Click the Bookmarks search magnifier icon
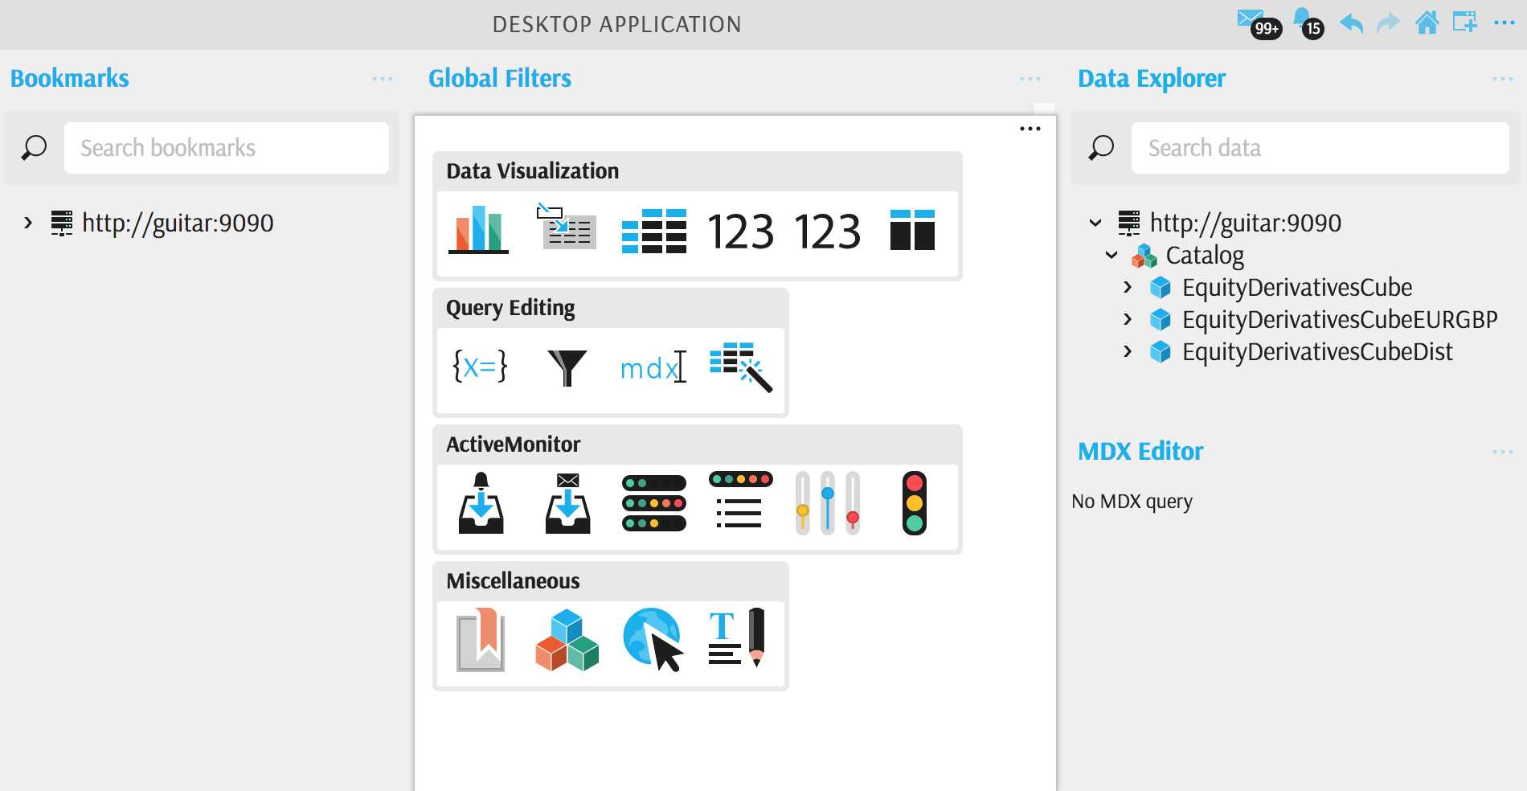This screenshot has width=1527, height=791. click(x=34, y=148)
